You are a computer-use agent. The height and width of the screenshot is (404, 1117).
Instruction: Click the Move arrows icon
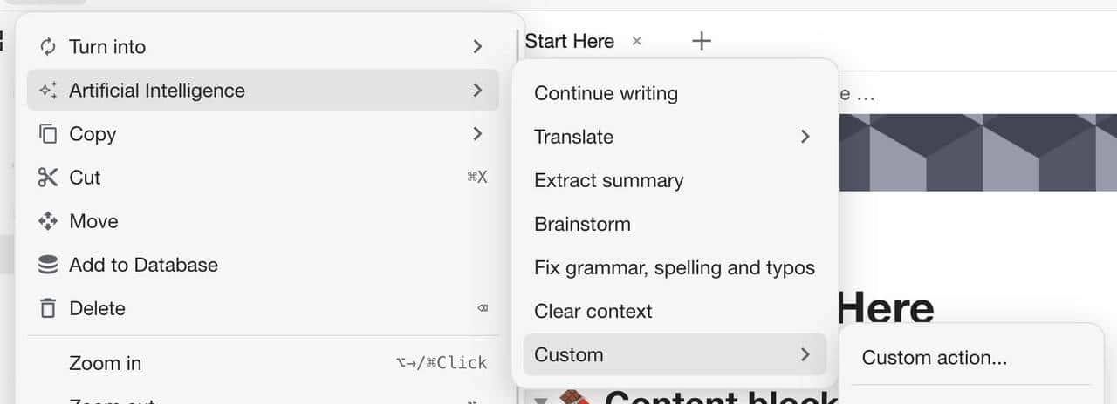[x=48, y=221]
